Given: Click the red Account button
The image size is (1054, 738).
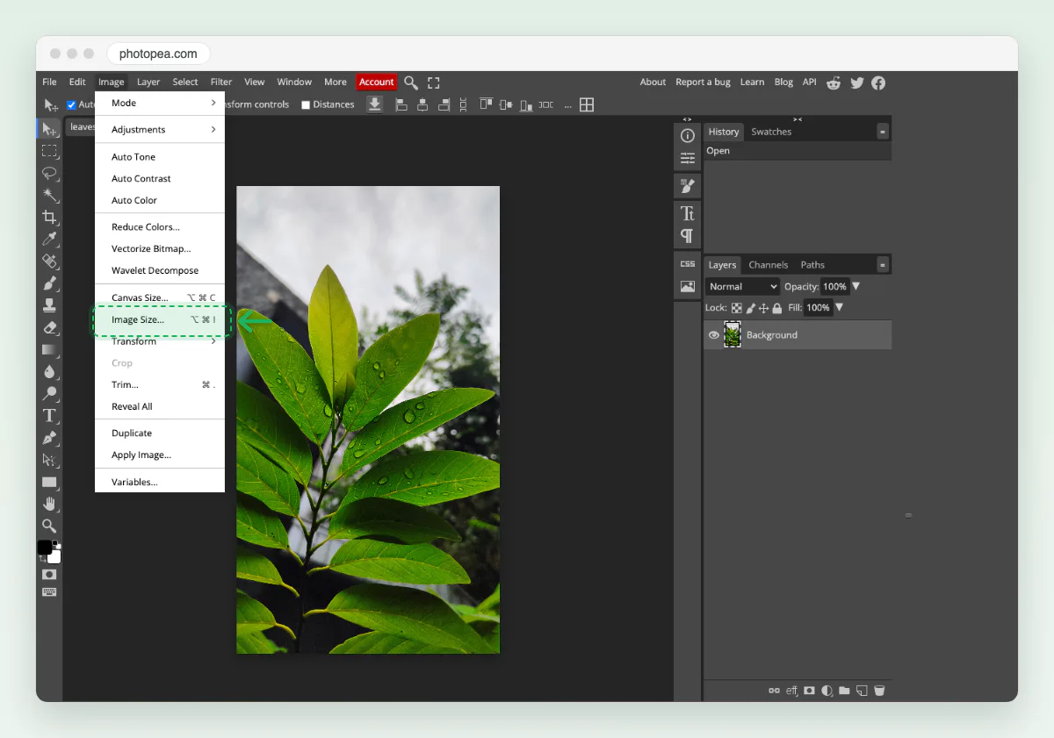Looking at the screenshot, I should pyautogui.click(x=377, y=82).
